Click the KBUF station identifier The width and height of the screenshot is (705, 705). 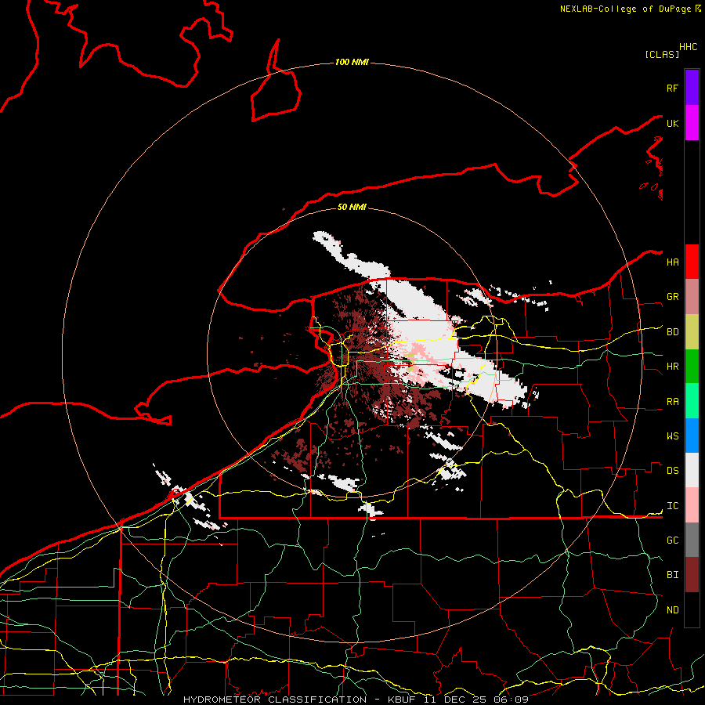(x=403, y=700)
